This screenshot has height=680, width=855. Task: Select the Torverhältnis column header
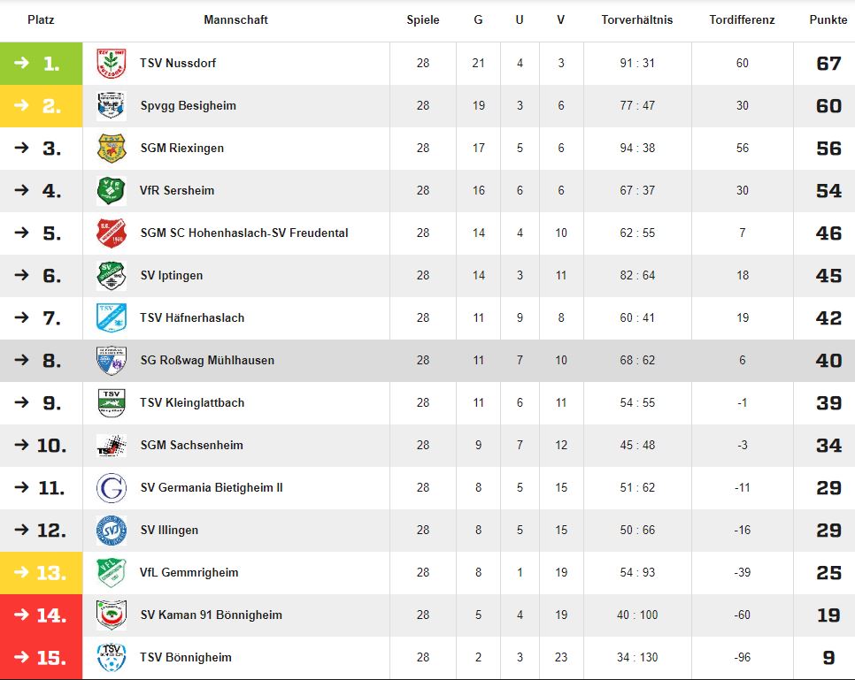coord(637,19)
